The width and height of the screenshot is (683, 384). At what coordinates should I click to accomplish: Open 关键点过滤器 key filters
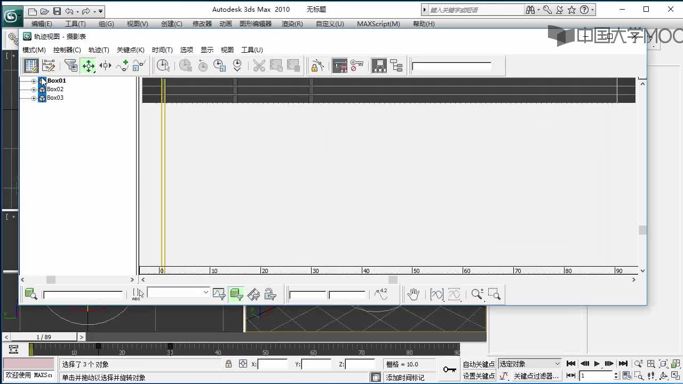pos(536,376)
